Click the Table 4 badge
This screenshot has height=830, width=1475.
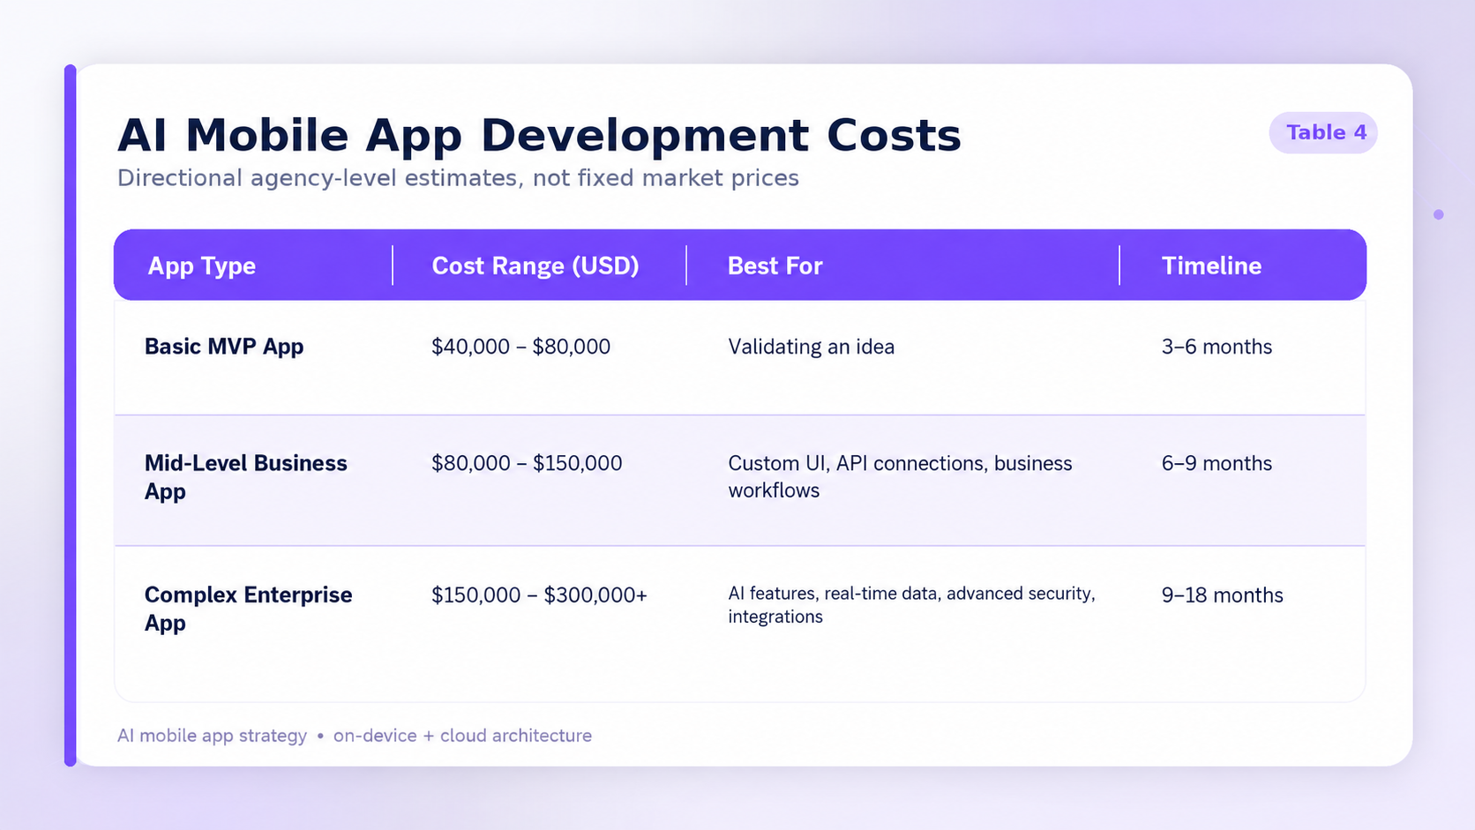[x=1323, y=133]
